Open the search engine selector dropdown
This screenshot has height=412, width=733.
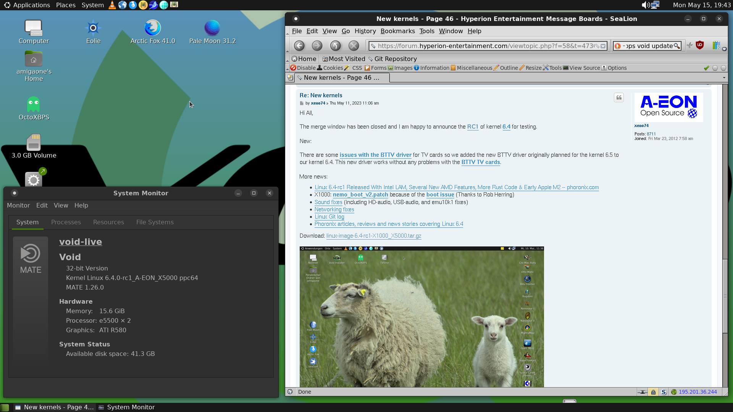pyautogui.click(x=620, y=46)
